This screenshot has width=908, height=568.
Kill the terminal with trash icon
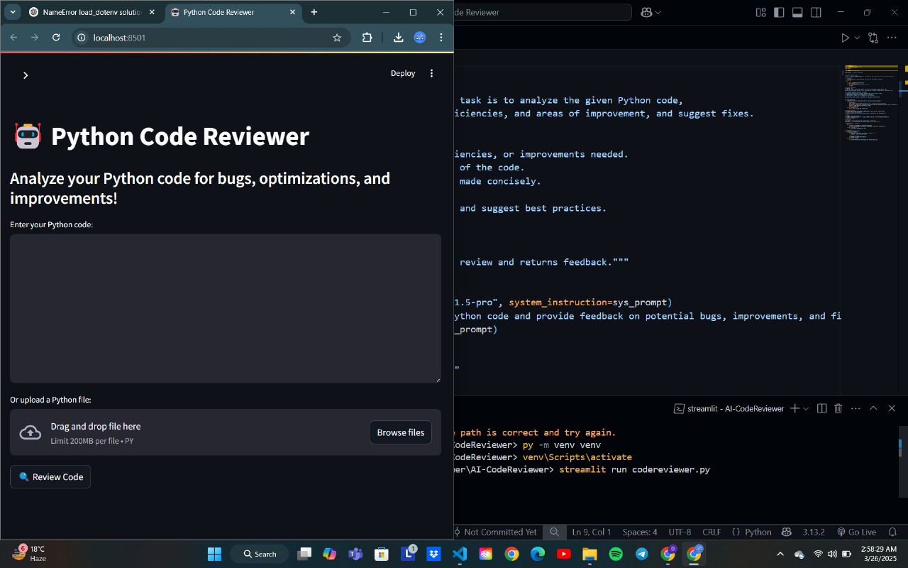coord(838,408)
